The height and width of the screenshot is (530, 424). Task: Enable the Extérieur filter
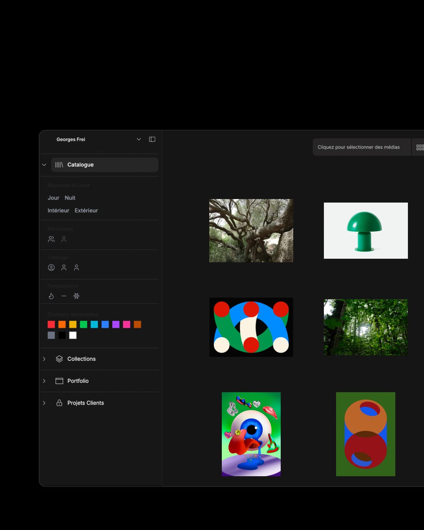(x=86, y=210)
